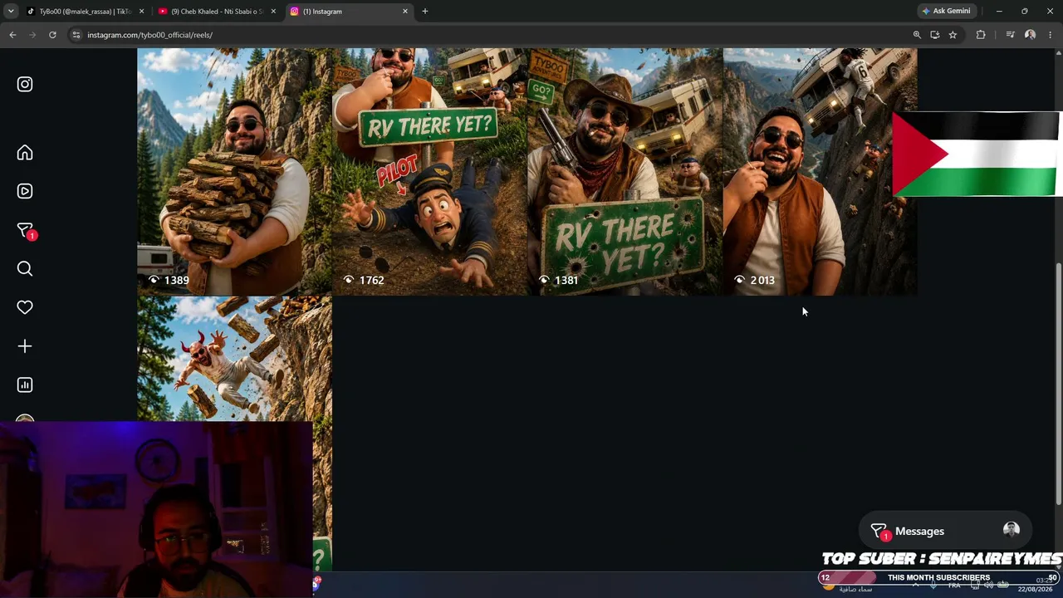This screenshot has height=598, width=1063.
Task: Go forward to the next page
Action: (x=32, y=35)
